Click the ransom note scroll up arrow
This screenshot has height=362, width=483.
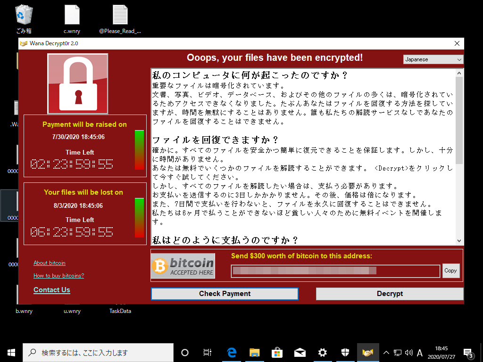pos(459,73)
